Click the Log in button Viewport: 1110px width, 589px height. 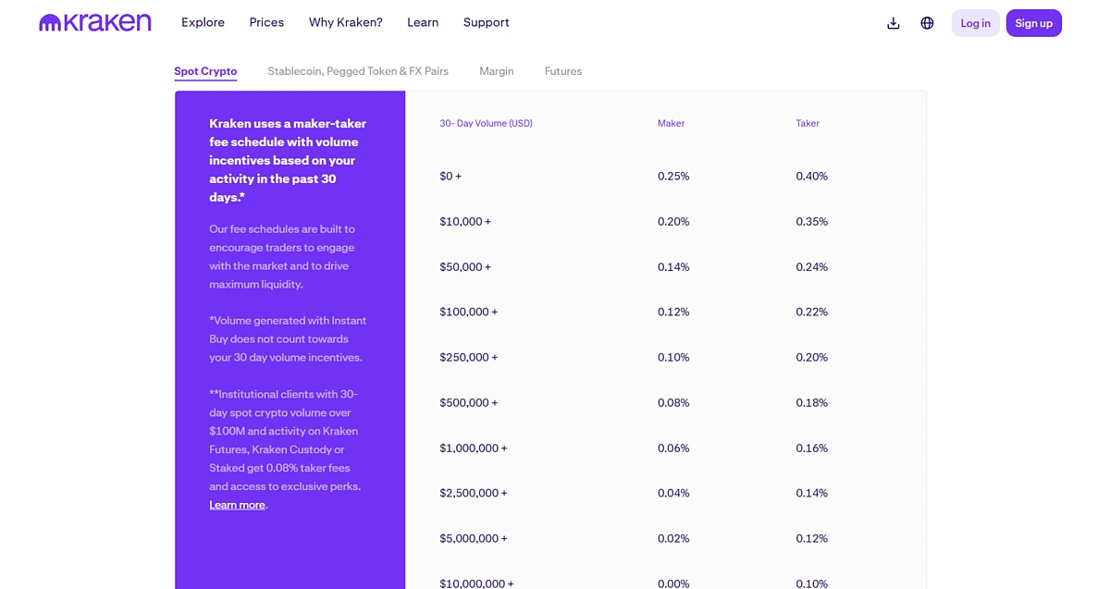975,23
